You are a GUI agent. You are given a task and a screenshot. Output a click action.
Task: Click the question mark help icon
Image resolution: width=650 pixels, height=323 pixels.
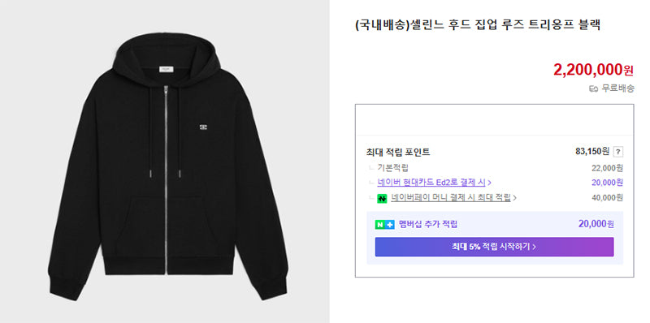tap(618, 152)
